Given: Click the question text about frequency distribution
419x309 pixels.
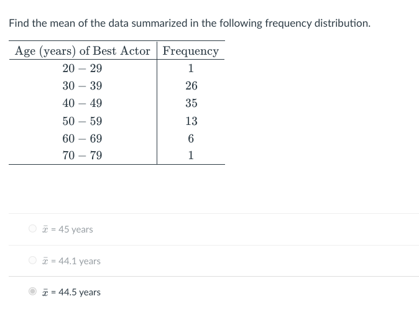Looking at the screenshot, I should tap(190, 23).
